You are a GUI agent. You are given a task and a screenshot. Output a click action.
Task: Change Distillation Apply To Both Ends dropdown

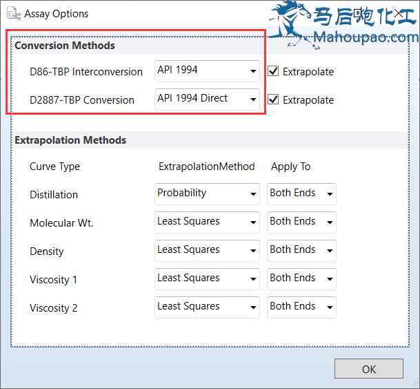(301, 194)
